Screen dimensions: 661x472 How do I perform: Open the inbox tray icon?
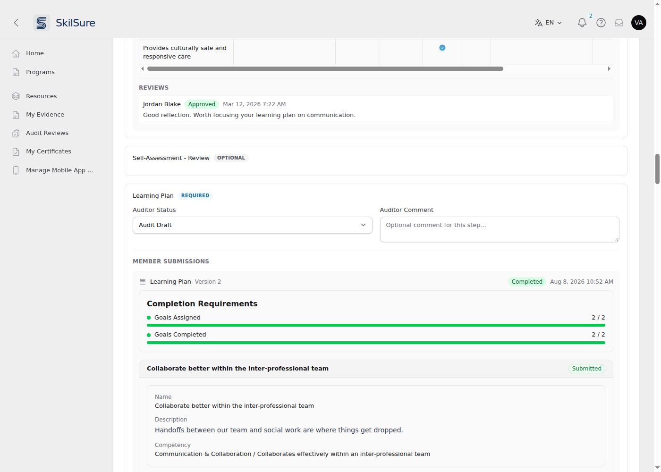coord(619,23)
